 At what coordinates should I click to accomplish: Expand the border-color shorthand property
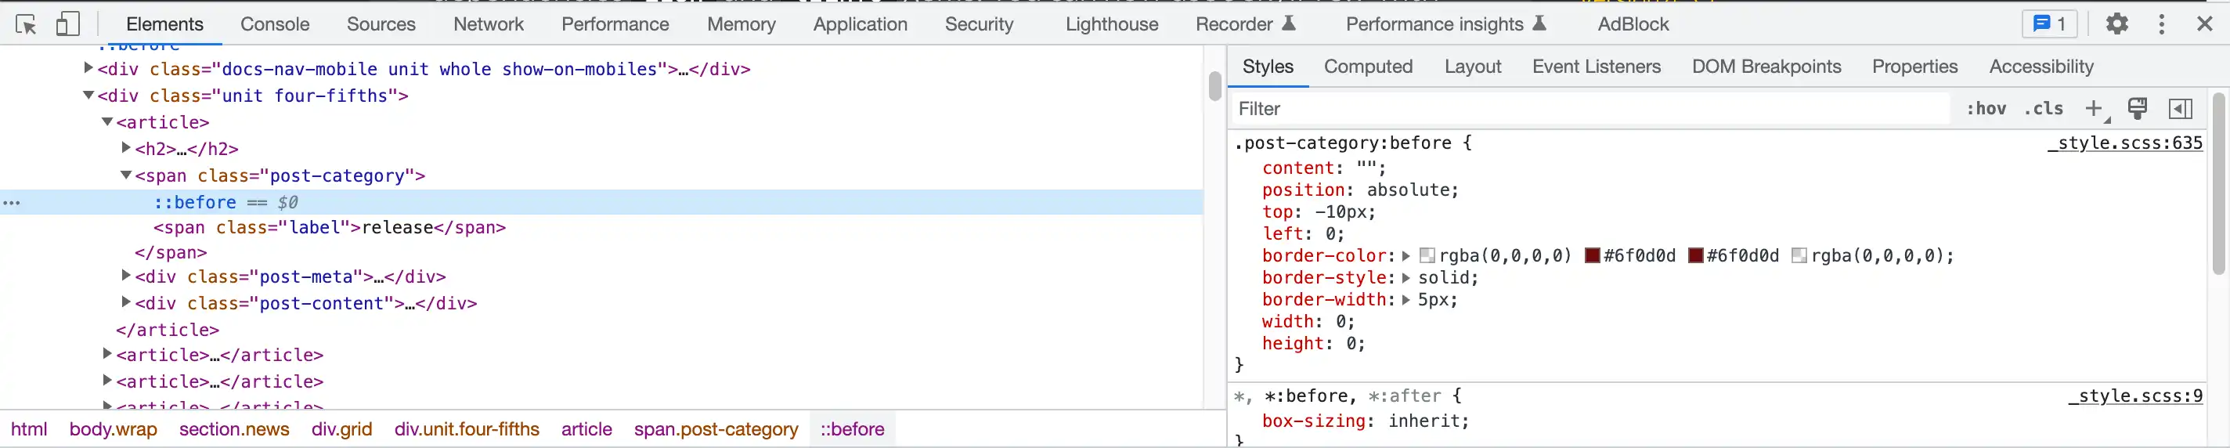pos(1405,255)
